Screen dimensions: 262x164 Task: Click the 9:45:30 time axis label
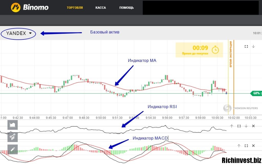[x=51, y=118]
